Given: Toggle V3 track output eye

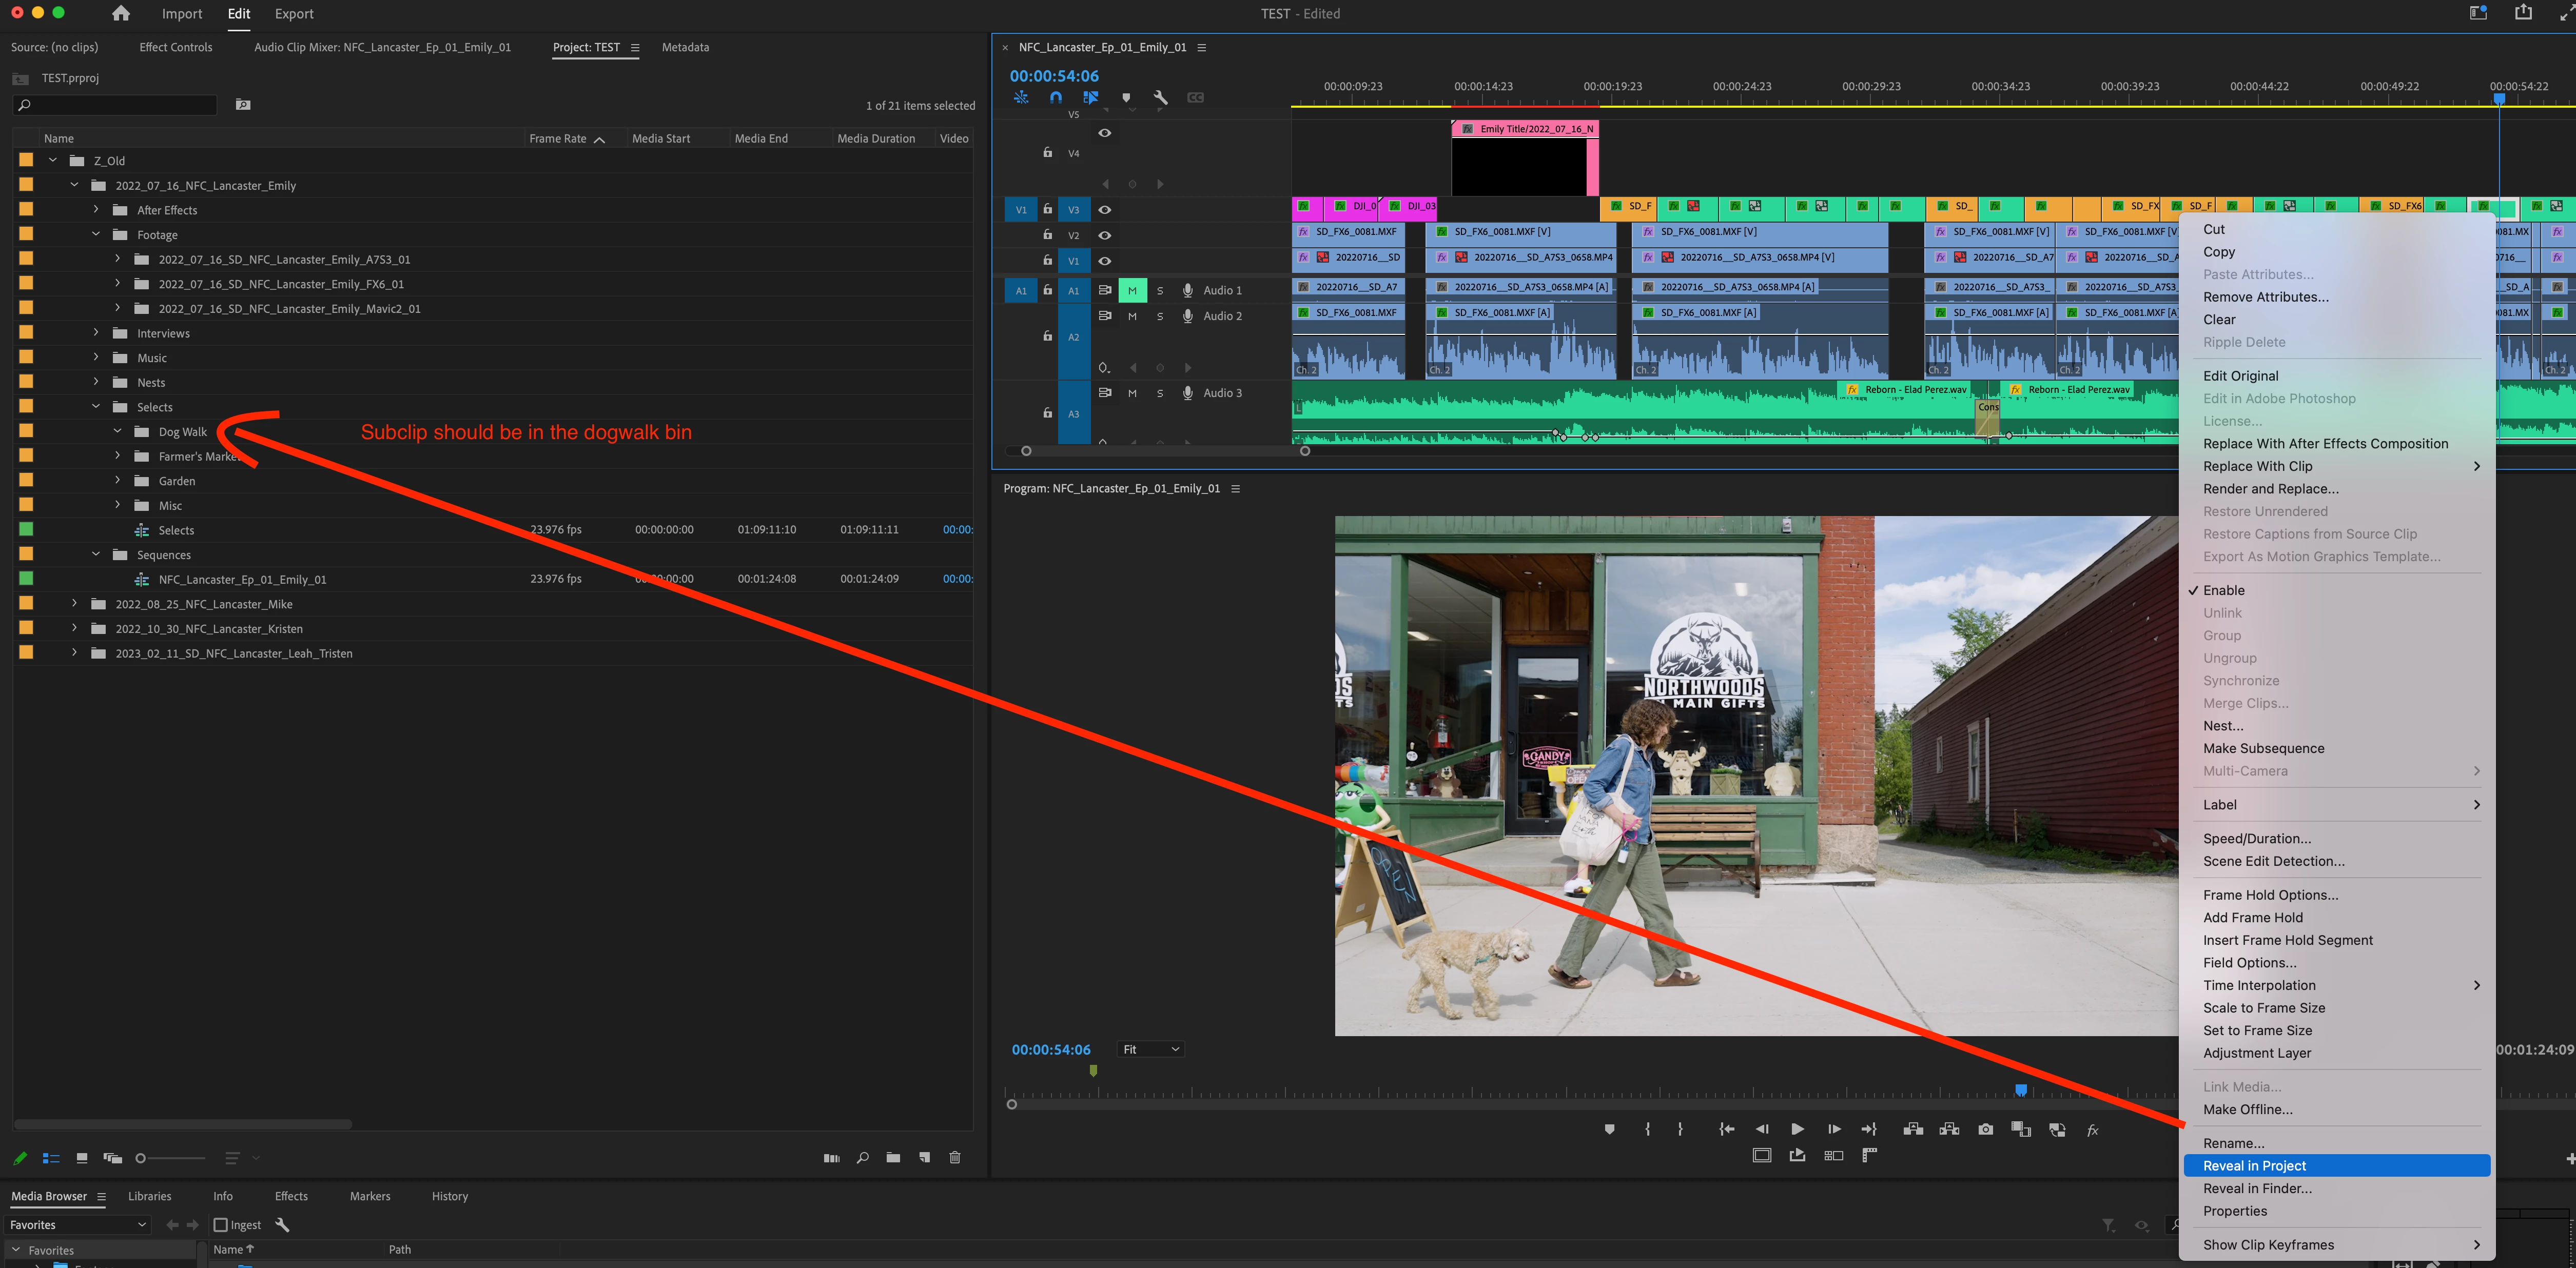Looking at the screenshot, I should click(1104, 210).
